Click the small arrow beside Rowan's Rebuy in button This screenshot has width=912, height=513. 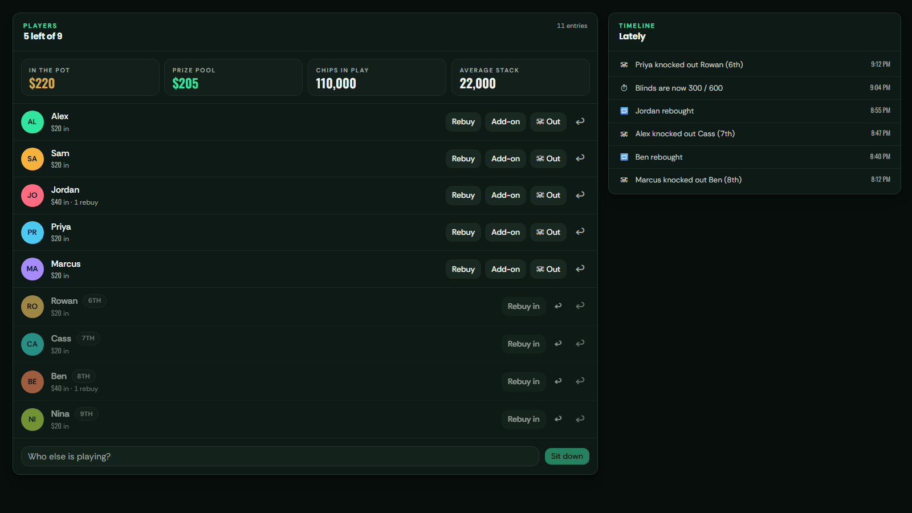(x=558, y=306)
